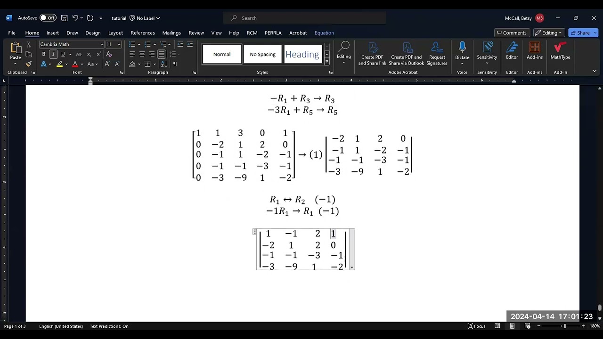Image resolution: width=603 pixels, height=339 pixels.
Task: Toggle Italic formatting
Action: coord(53,54)
